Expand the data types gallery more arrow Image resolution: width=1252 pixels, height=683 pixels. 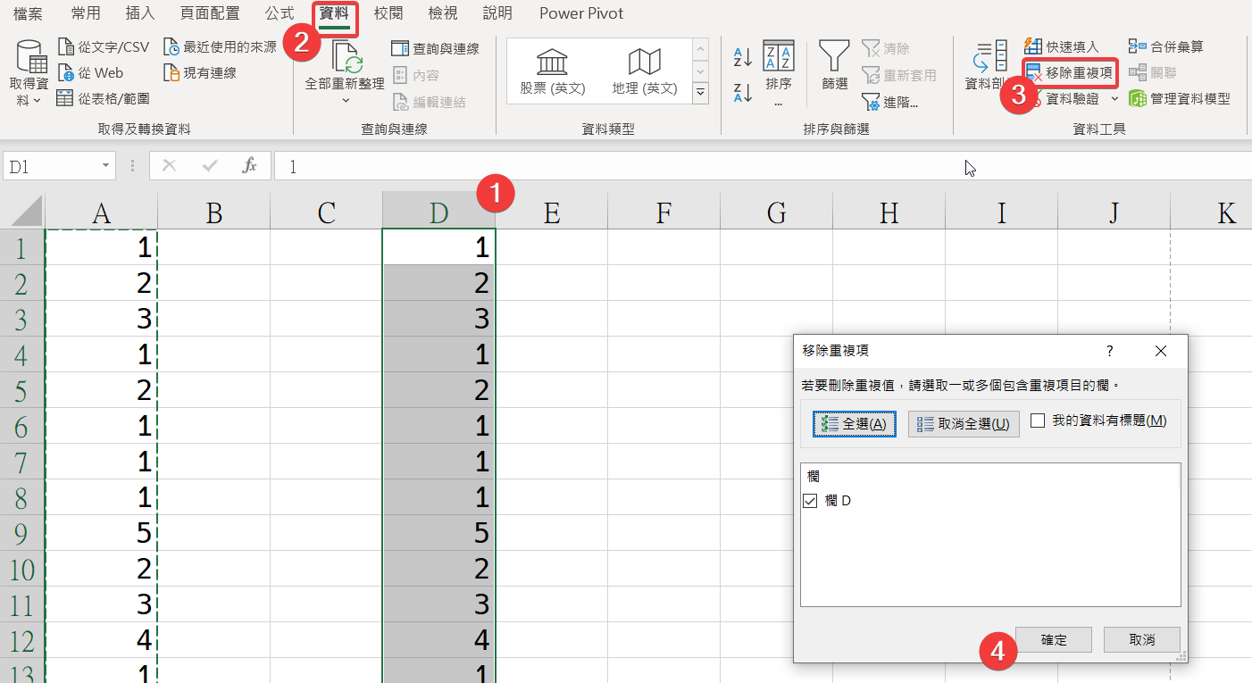tap(700, 91)
